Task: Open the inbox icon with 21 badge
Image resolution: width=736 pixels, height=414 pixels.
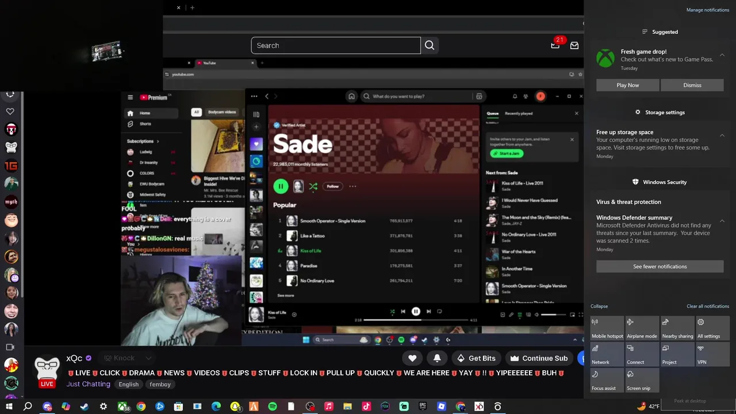Action: pos(555,45)
